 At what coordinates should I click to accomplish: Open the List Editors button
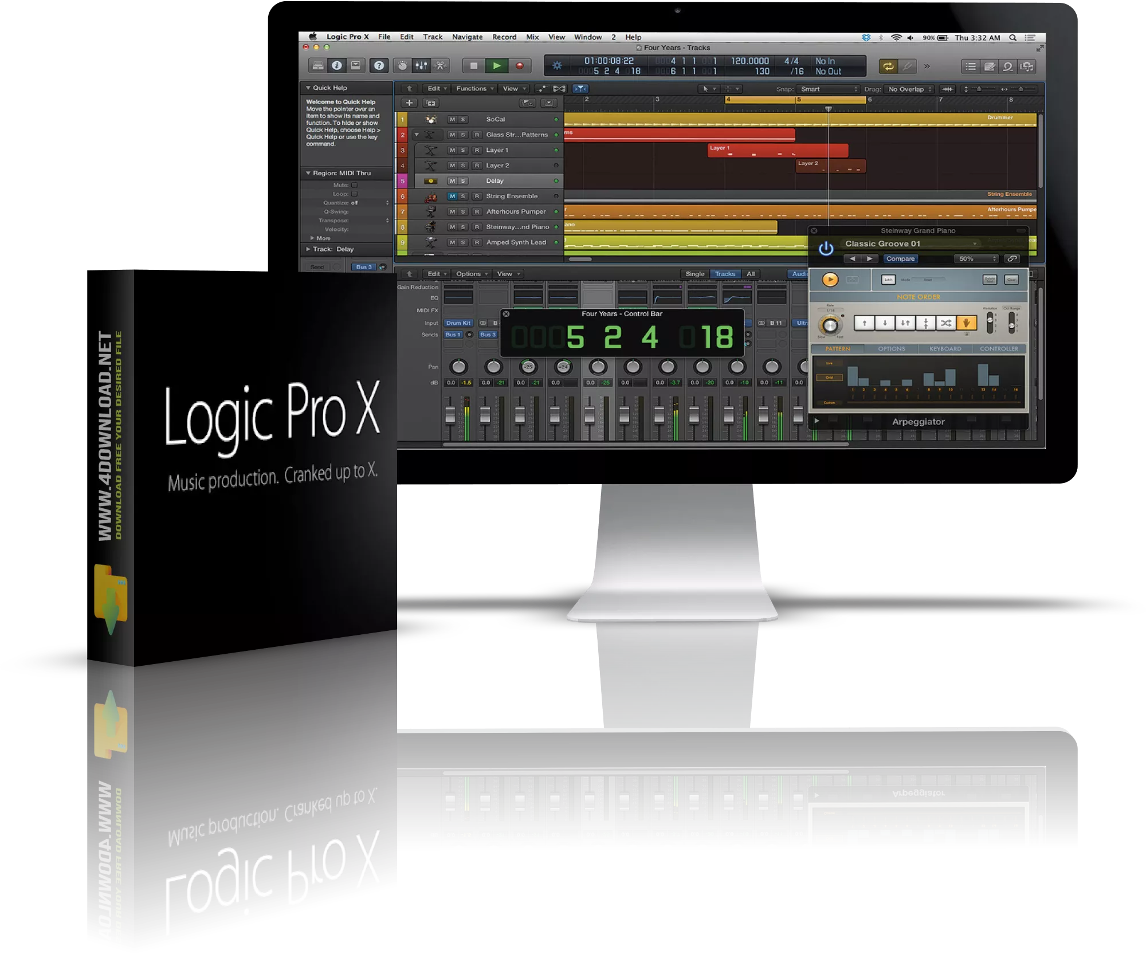pyautogui.click(x=971, y=66)
